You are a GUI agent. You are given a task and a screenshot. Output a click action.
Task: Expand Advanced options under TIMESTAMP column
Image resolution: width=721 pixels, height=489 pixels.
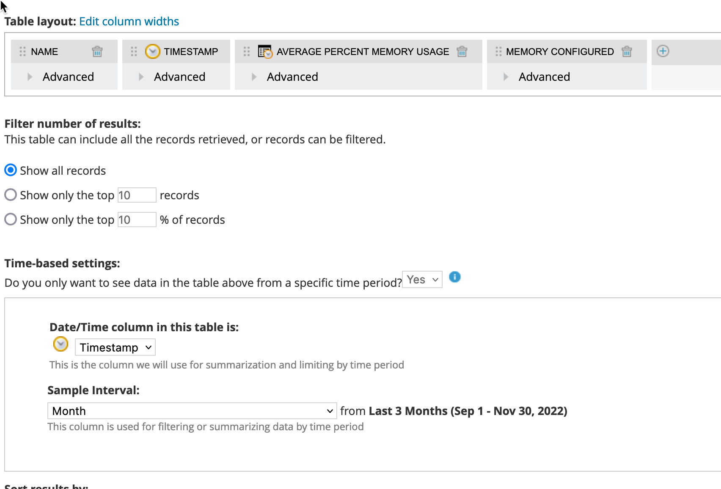point(141,77)
